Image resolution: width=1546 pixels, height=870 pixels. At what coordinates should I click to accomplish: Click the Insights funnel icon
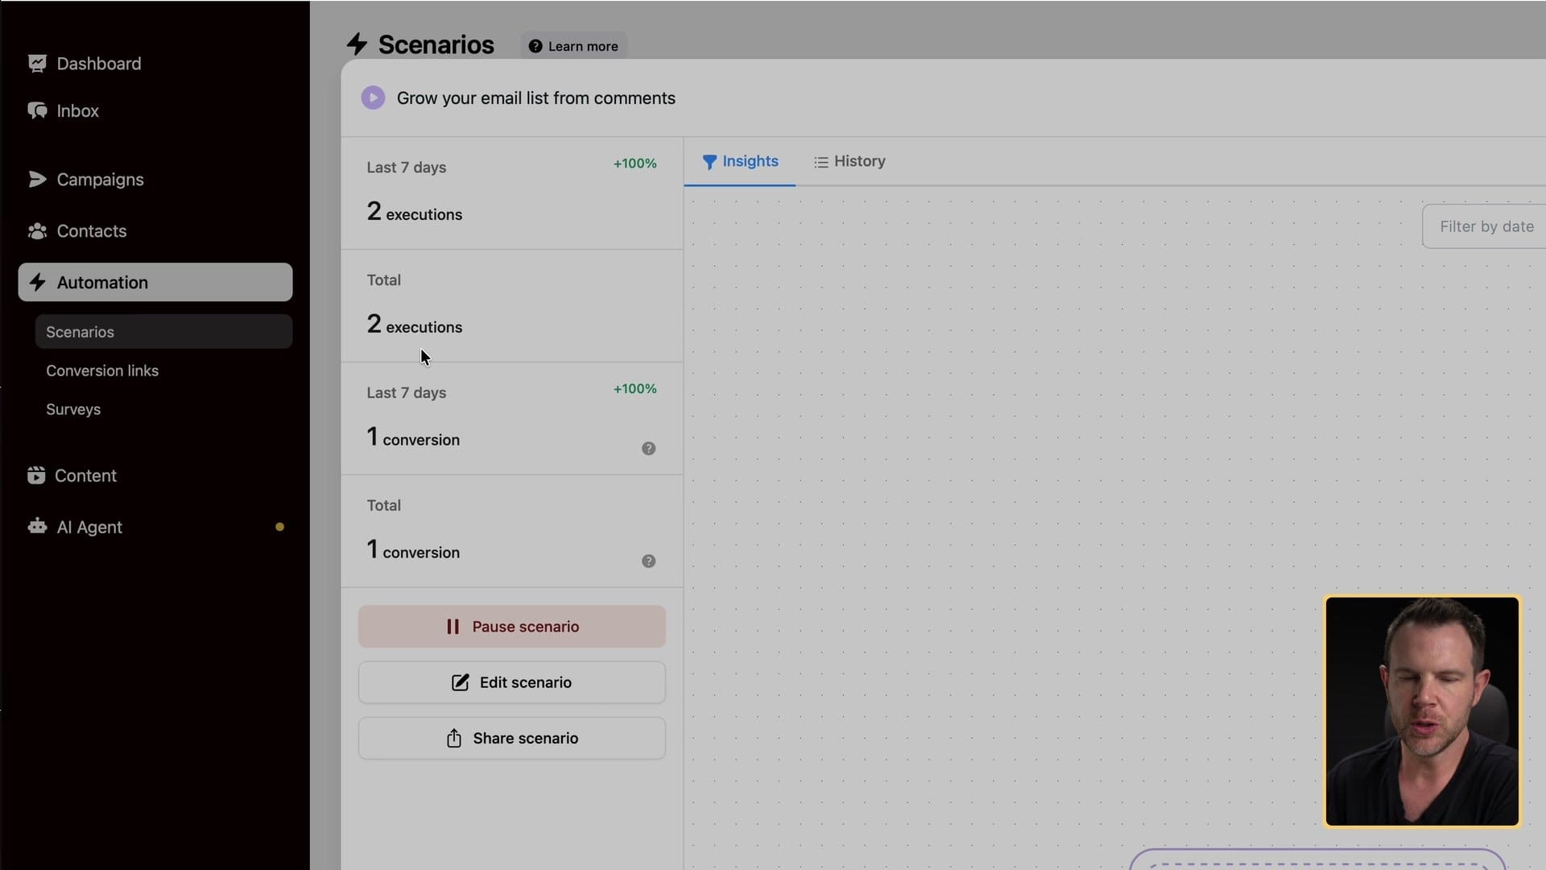point(709,162)
